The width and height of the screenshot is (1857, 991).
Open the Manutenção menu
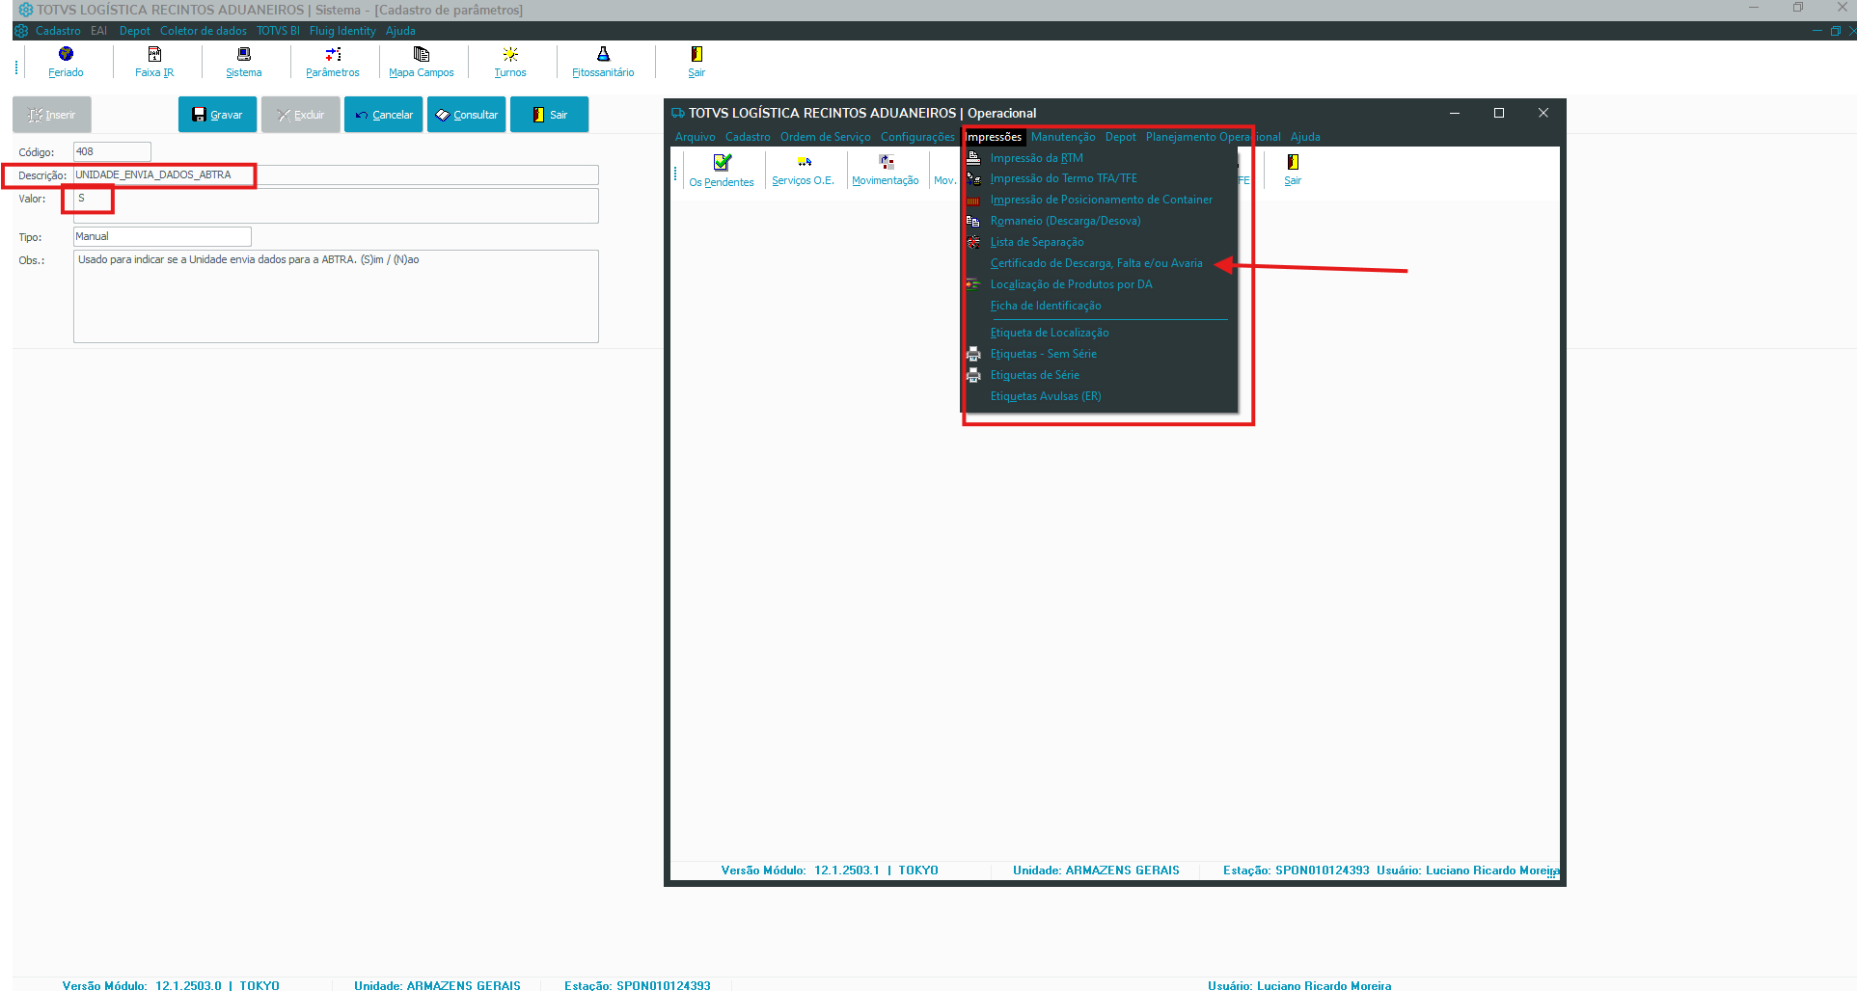point(1063,137)
